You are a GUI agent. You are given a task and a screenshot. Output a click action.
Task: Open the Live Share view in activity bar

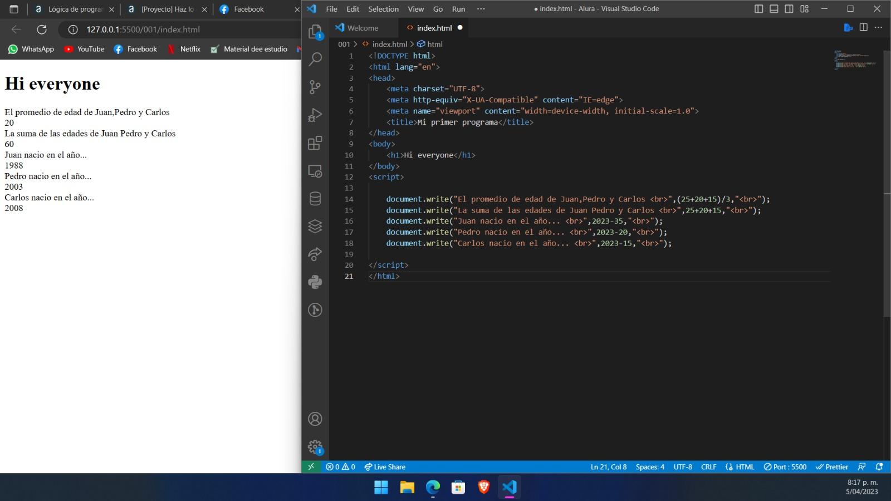tap(315, 254)
